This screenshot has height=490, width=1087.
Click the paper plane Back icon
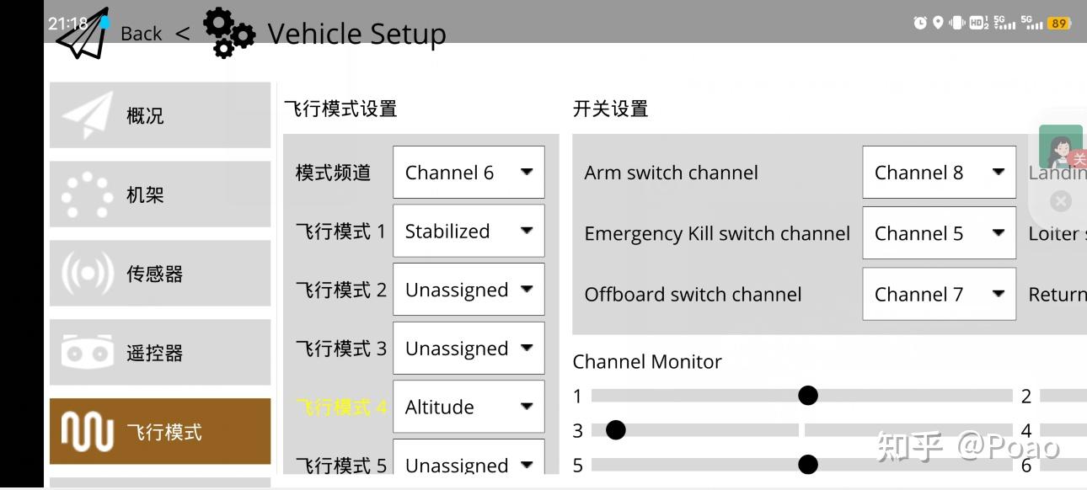pos(83,35)
